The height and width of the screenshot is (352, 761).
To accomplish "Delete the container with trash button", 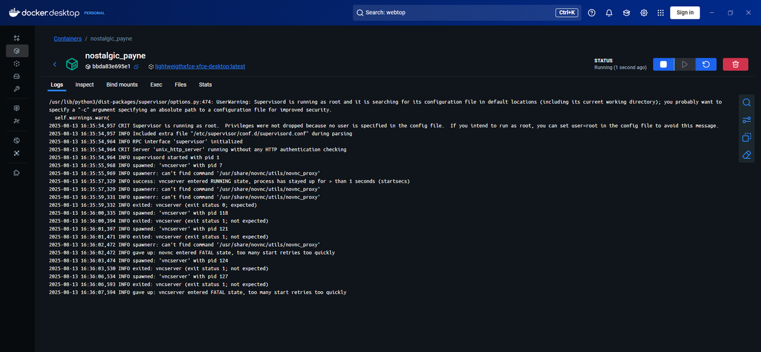I will tap(735, 64).
